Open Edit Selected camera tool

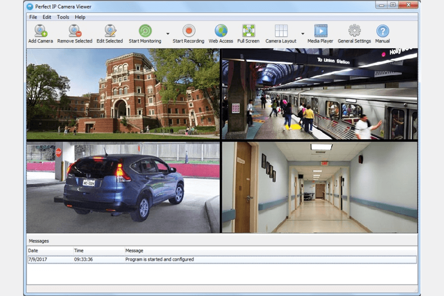(110, 31)
